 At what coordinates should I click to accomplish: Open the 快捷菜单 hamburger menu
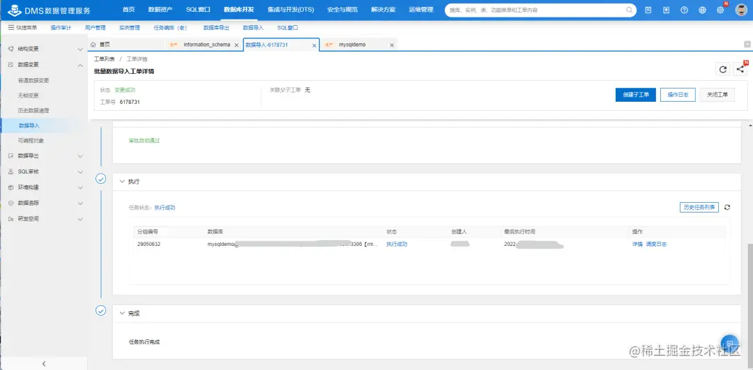pos(22,28)
